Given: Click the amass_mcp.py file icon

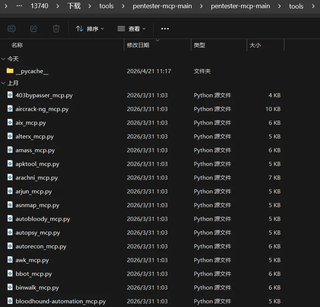Looking at the screenshot, I should point(10,150).
